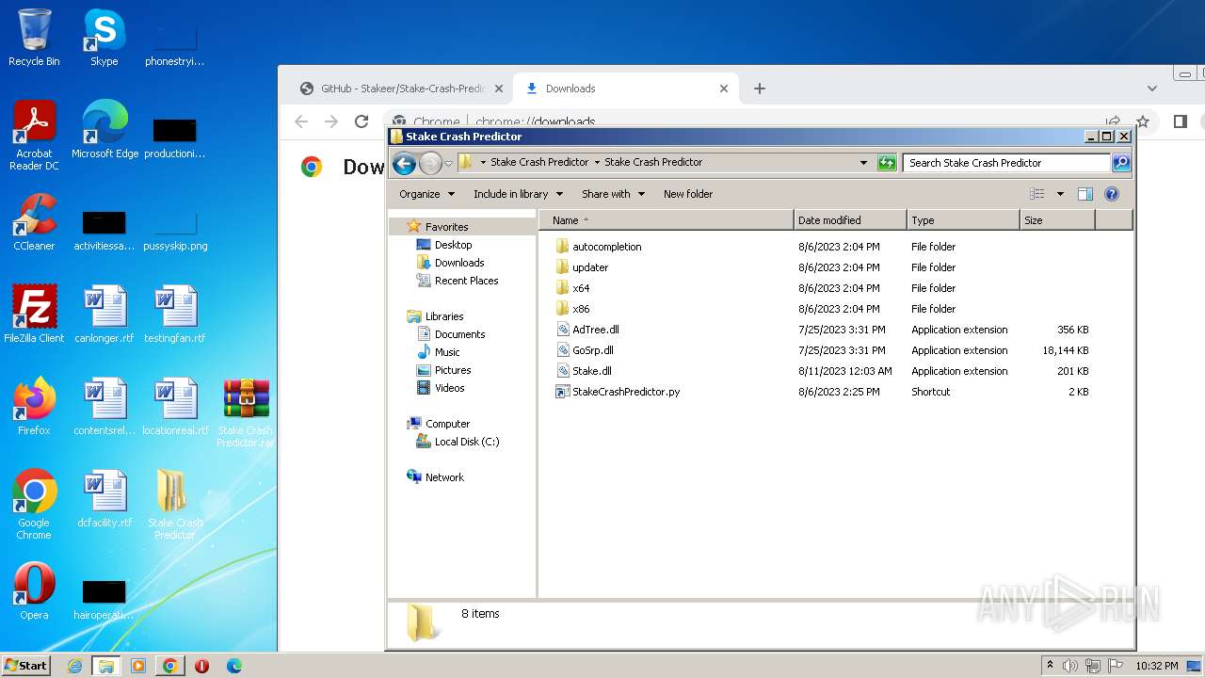Select the pussyskip.png desktop file

(175, 232)
